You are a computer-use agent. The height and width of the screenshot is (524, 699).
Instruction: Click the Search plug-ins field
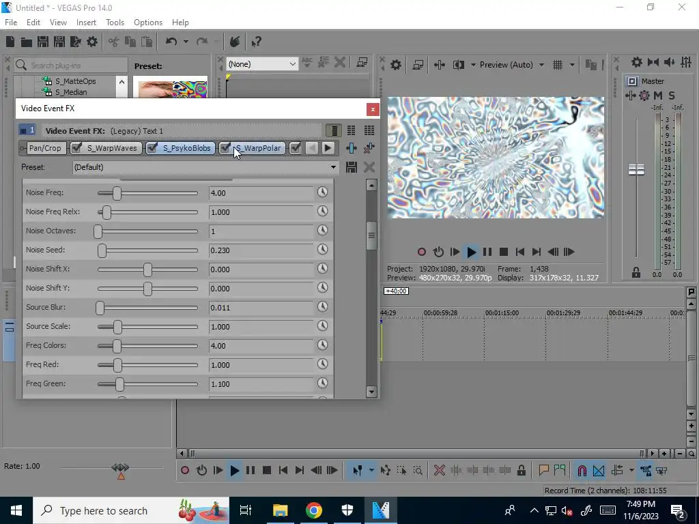[70, 65]
